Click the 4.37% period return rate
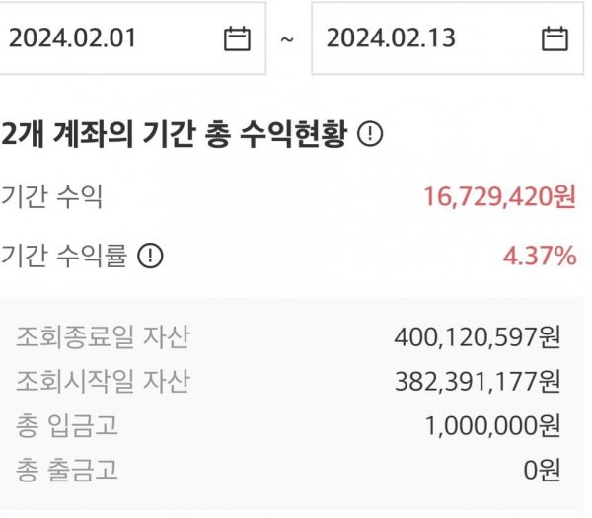Viewport: 592px width, 518px height. [540, 256]
